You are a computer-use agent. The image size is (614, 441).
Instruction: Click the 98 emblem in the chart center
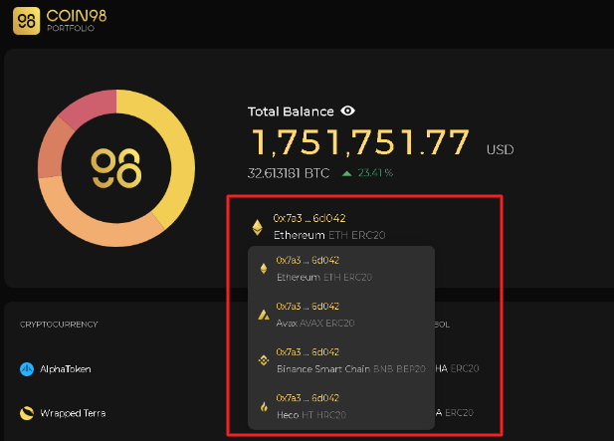115,168
